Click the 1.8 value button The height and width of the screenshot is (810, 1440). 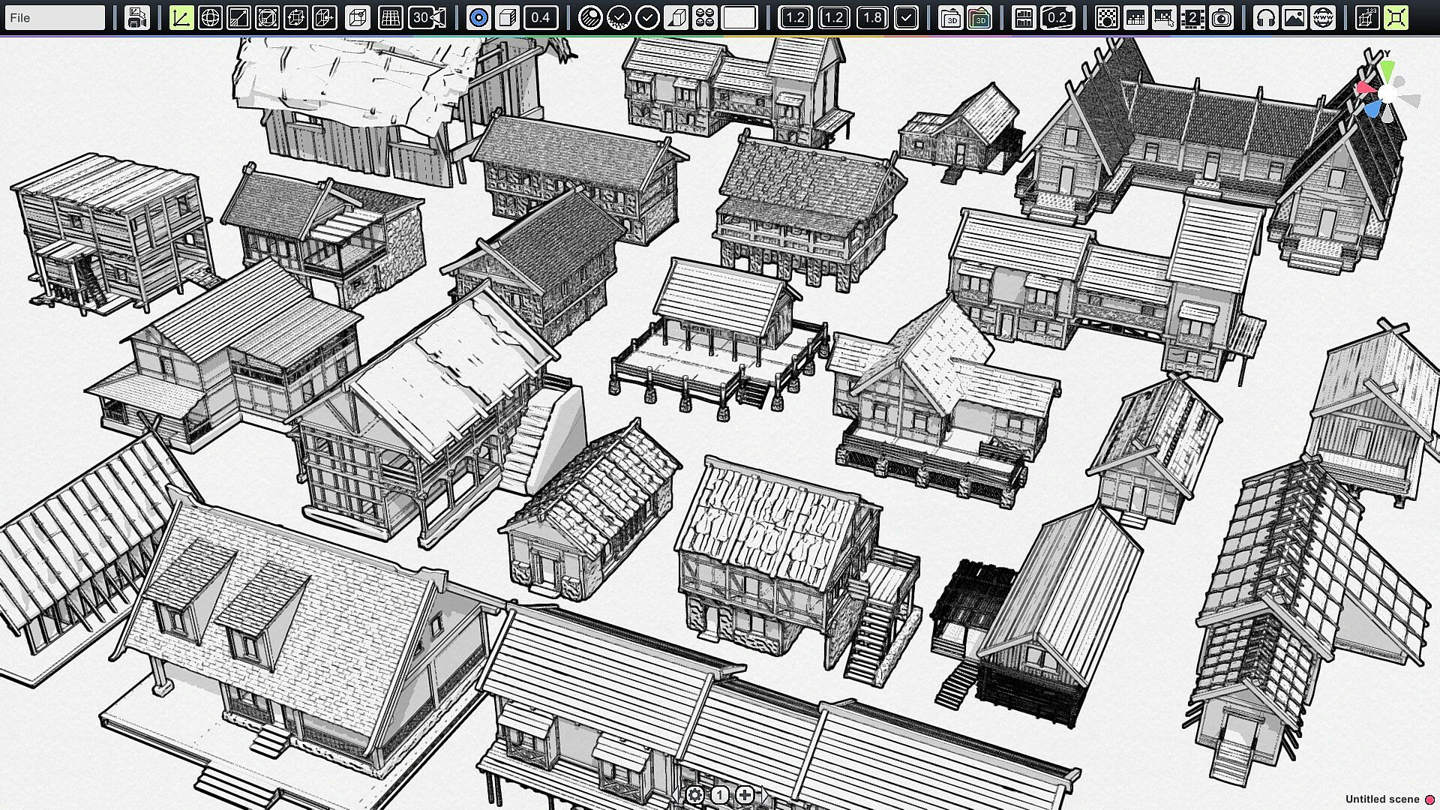(x=872, y=17)
